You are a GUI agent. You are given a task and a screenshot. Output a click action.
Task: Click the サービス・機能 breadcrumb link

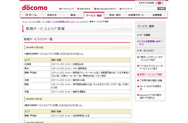(x=35, y=22)
